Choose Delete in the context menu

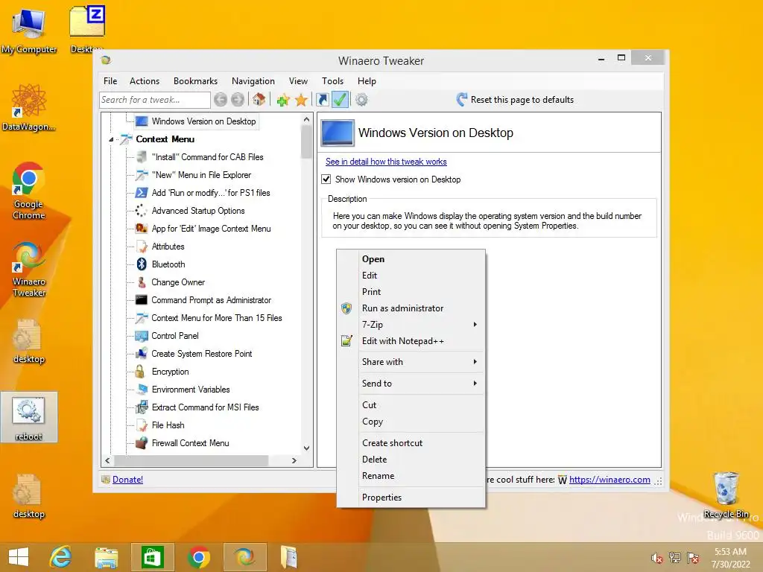(411, 459)
